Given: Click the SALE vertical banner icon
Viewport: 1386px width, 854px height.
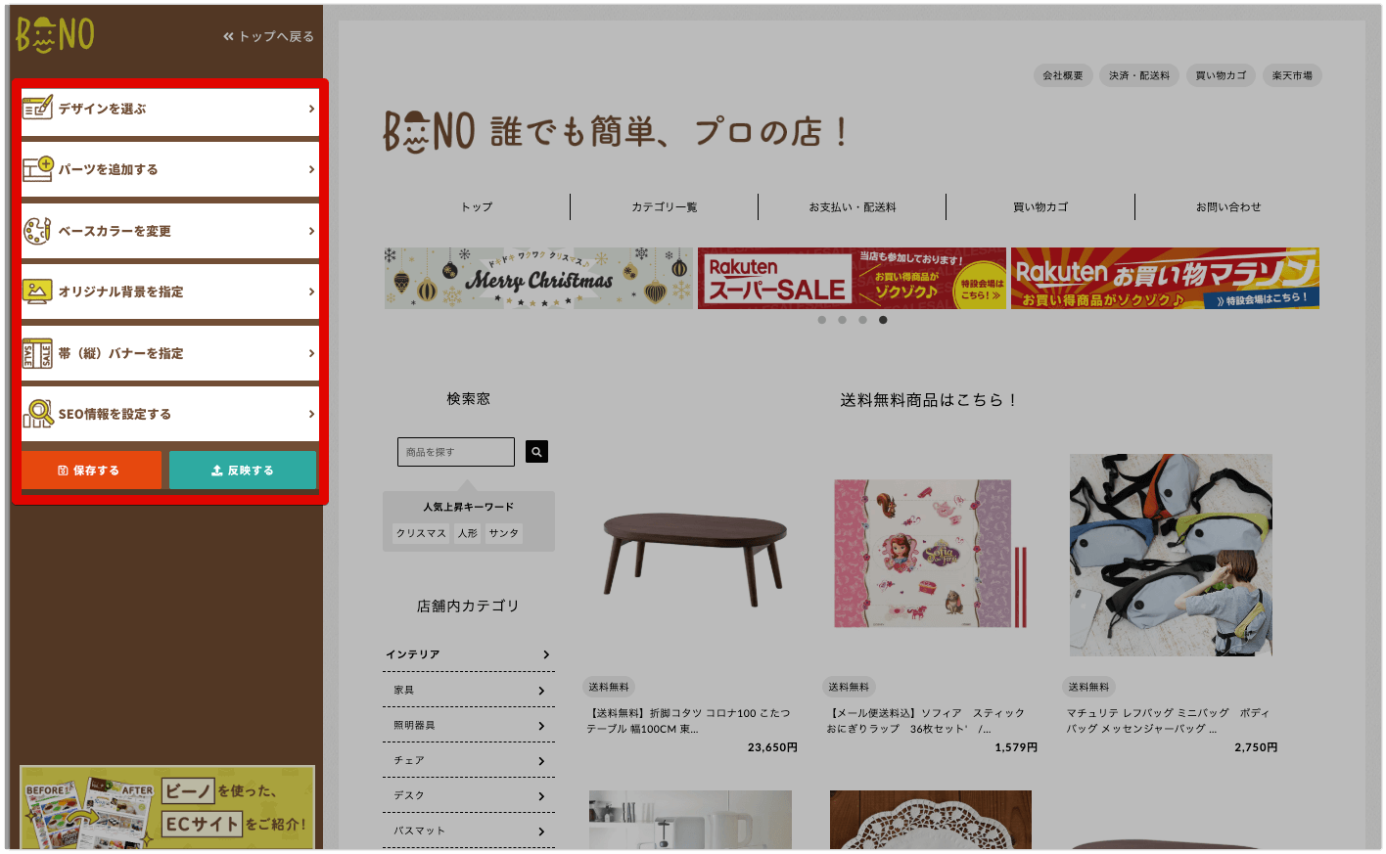Looking at the screenshot, I should [x=37, y=353].
